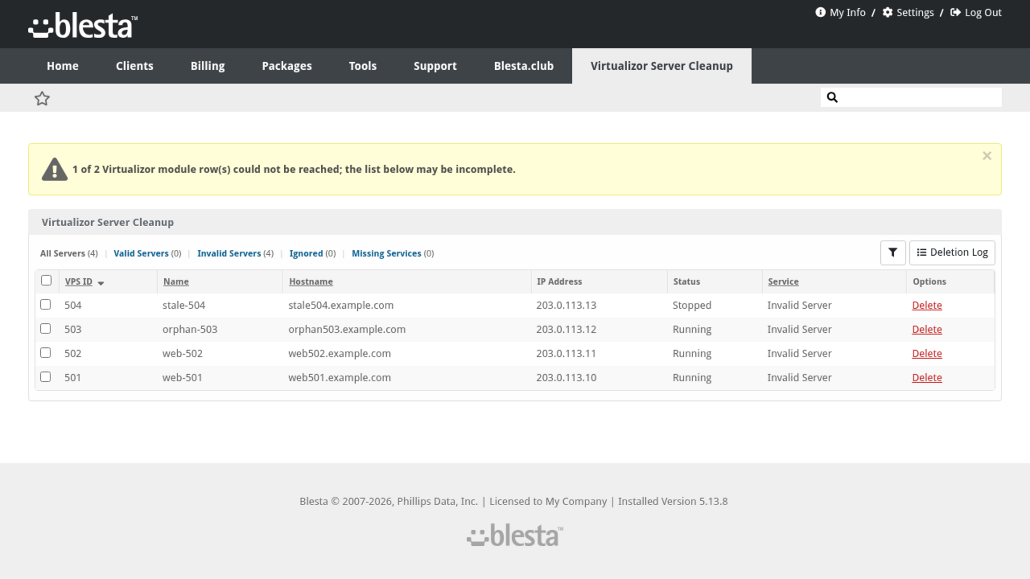
Task: Click IP address 203.0.113.10
Action: (566, 377)
